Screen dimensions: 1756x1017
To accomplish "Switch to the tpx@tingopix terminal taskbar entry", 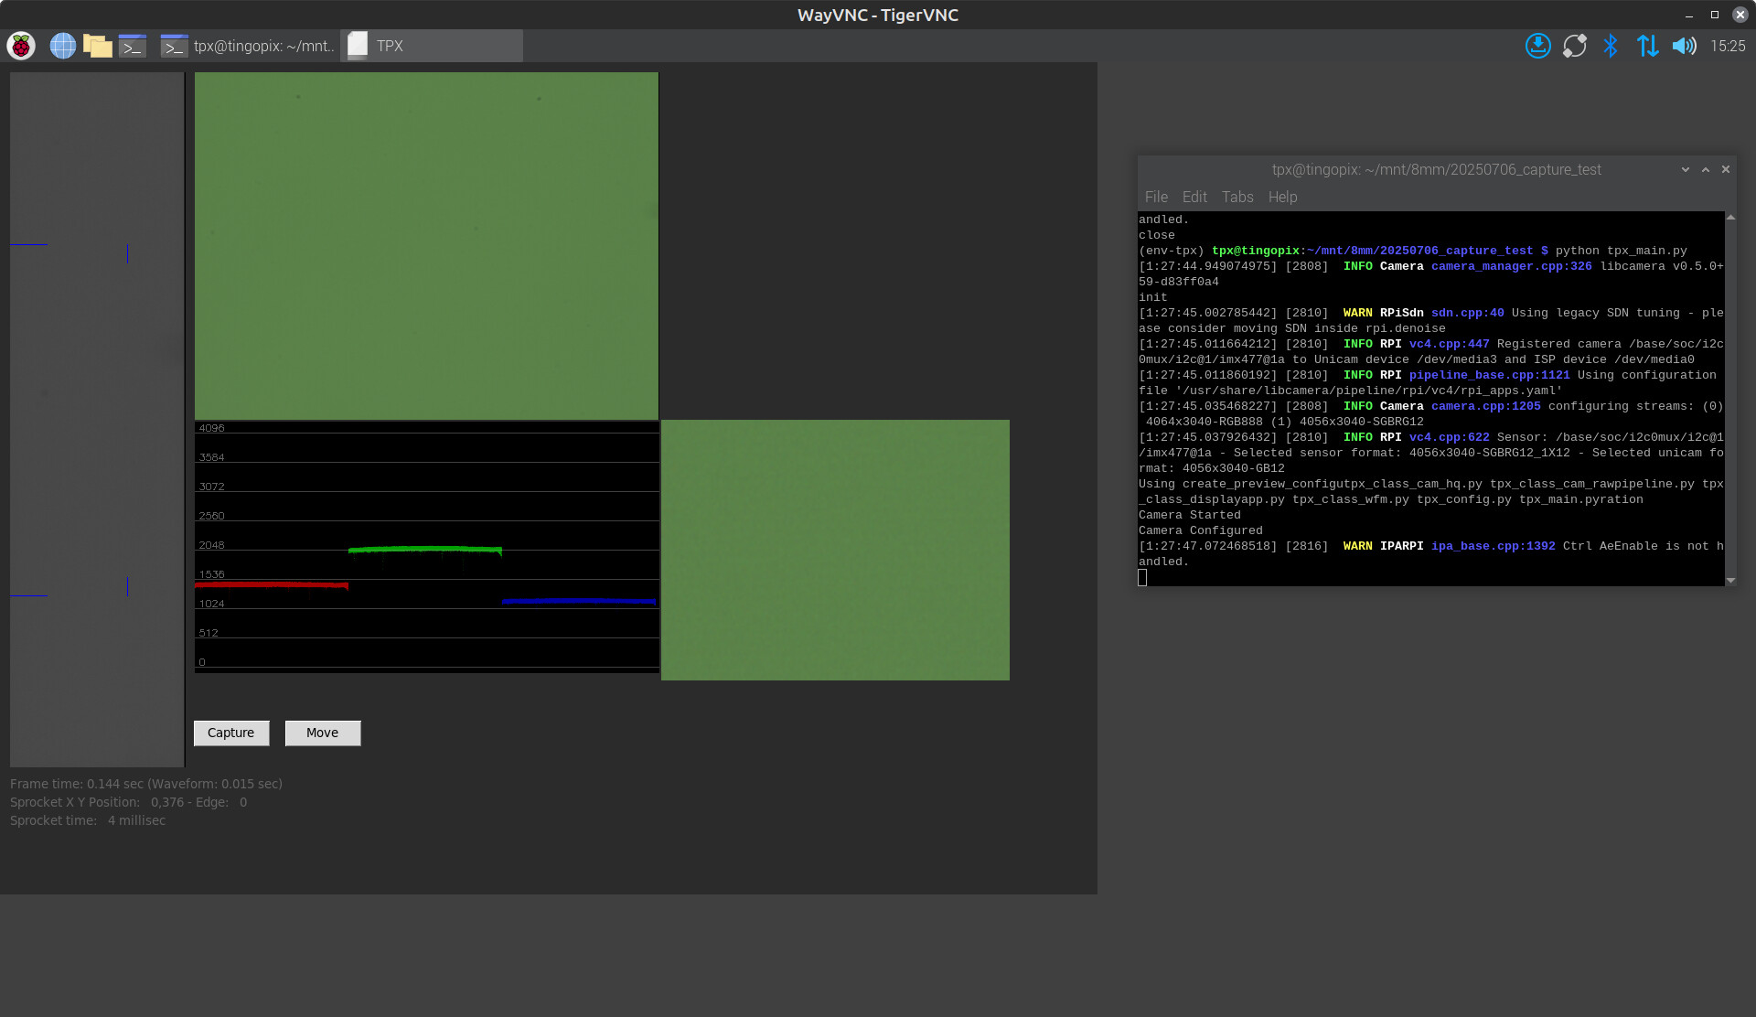I will pos(248,46).
